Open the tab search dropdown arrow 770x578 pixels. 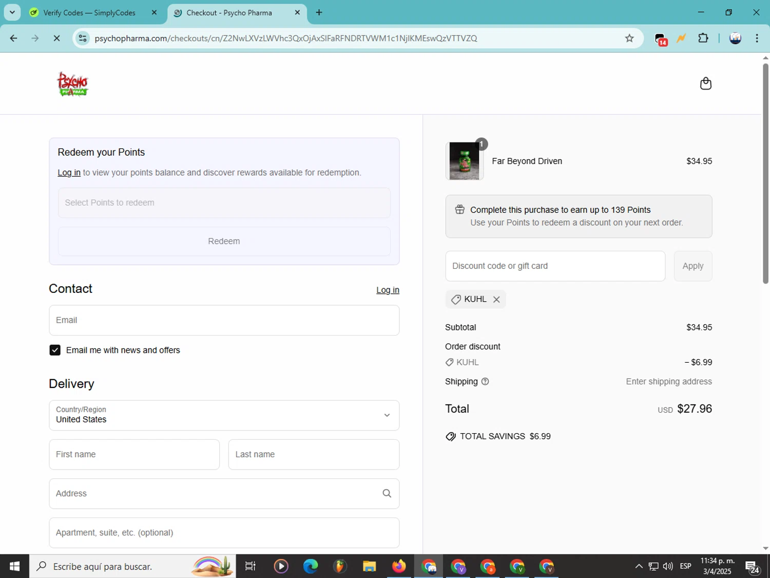[x=12, y=12]
